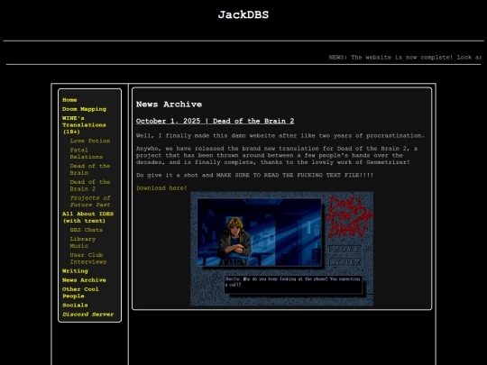Click the paragraph beginning 'Well, I finally made'

click(280, 135)
